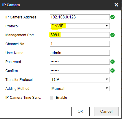Close the IP Camera dialog with X
Screen dimensions: 122x119
pos(116,5)
